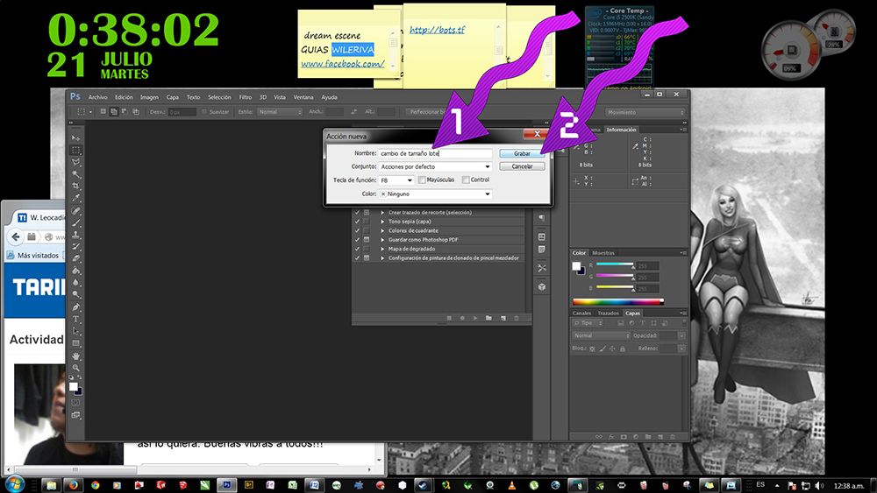Select 'Add to selection' mode in options bar
Screen dimensions: 877x493
pos(113,112)
